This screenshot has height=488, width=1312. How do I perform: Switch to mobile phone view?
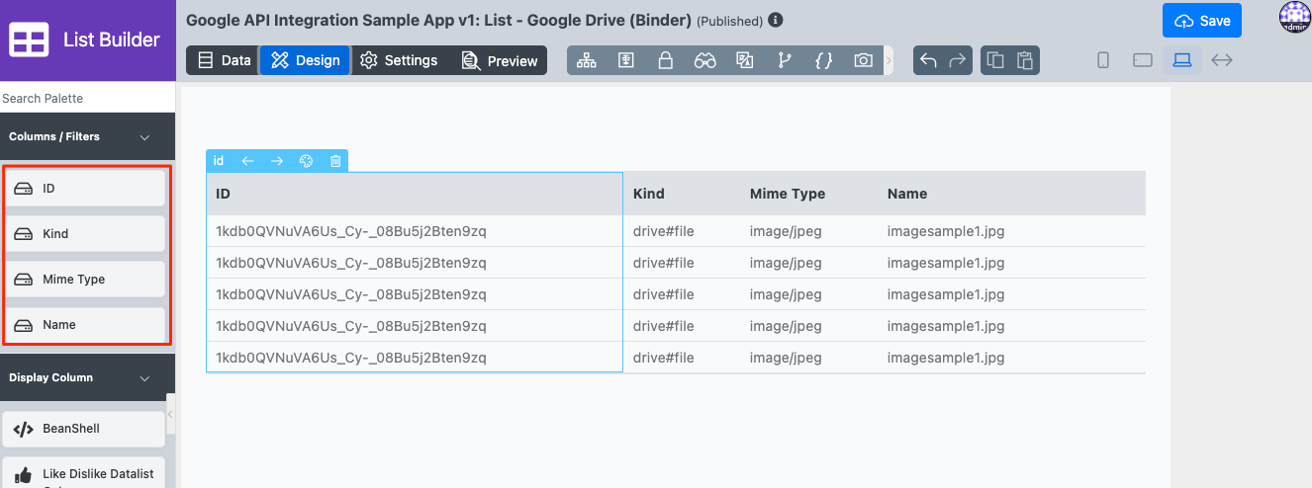[x=1103, y=60]
